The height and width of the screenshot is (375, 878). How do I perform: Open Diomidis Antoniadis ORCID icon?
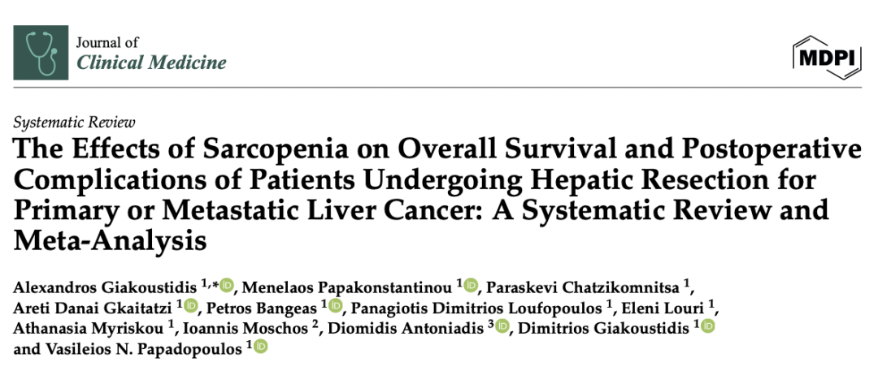(502, 326)
